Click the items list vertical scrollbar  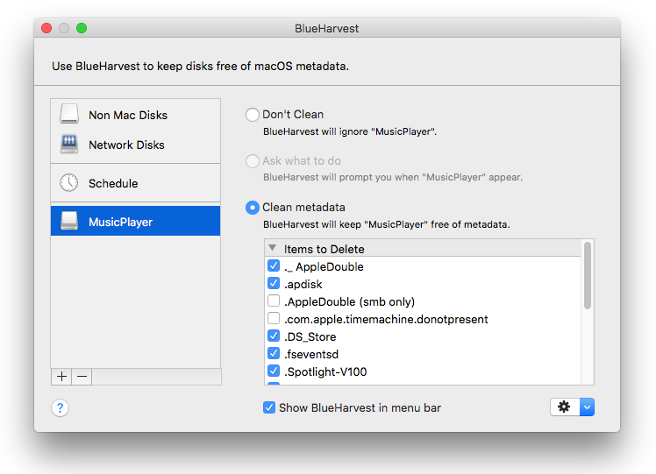coord(588,276)
